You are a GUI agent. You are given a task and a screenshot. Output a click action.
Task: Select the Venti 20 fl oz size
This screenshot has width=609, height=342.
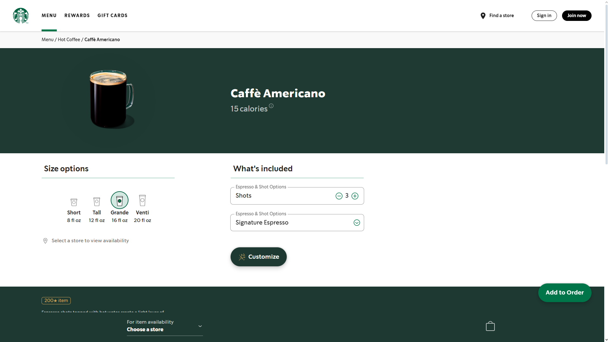point(142,209)
